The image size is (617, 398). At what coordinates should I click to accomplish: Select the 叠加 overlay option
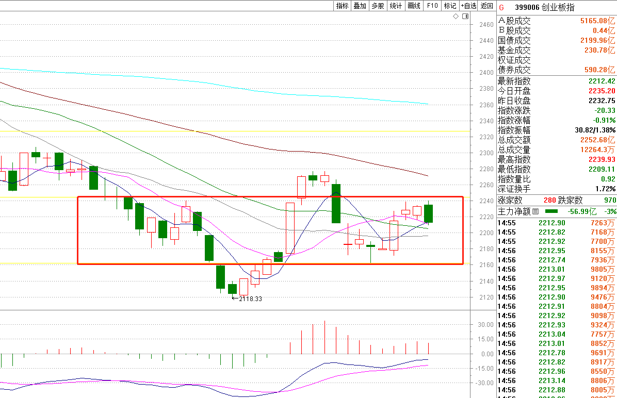(x=360, y=6)
